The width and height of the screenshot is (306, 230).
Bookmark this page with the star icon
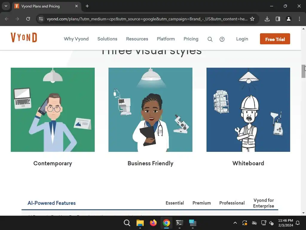(x=252, y=19)
